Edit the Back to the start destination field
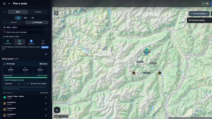Screen dimensions: 212x119 tap(23, 32)
